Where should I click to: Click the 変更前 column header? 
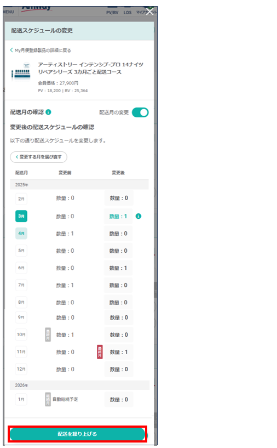coord(65,173)
